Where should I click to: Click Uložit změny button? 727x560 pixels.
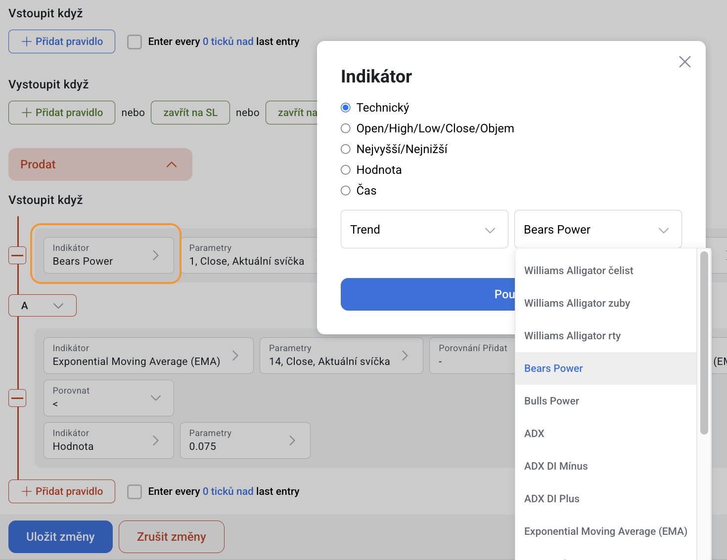(60, 537)
